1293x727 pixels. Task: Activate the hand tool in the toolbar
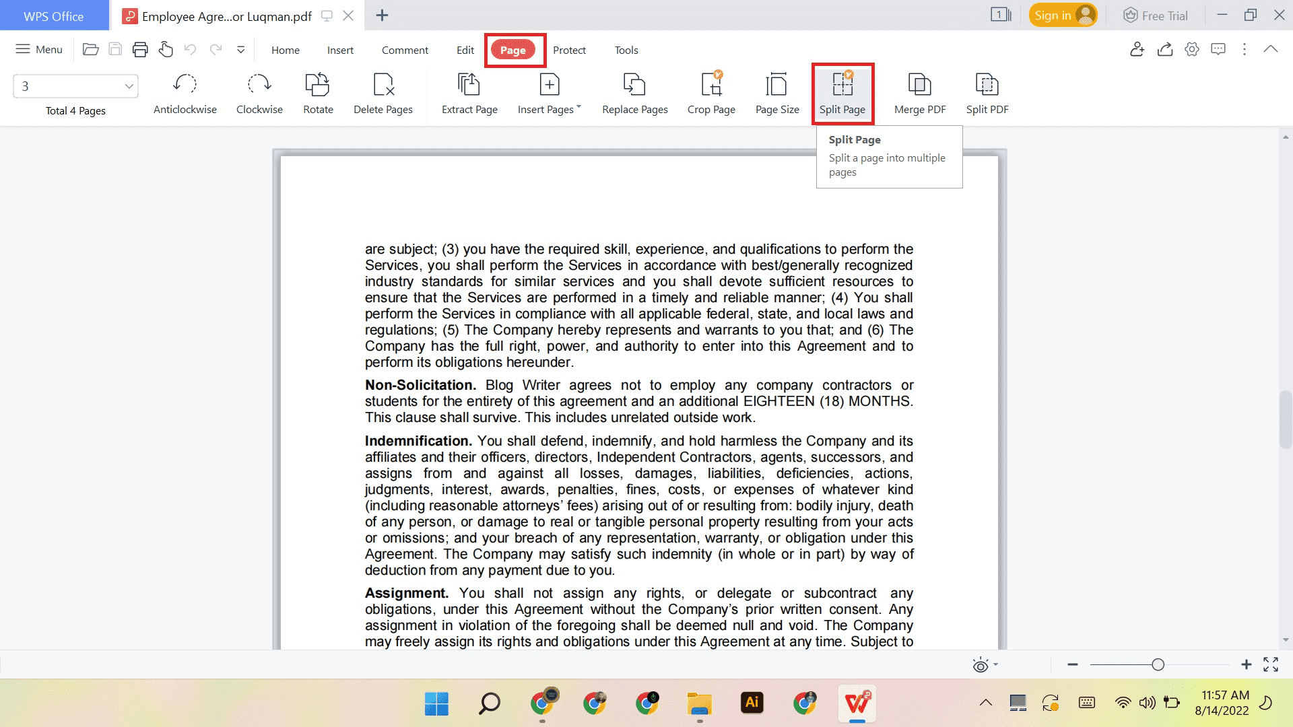click(x=166, y=48)
